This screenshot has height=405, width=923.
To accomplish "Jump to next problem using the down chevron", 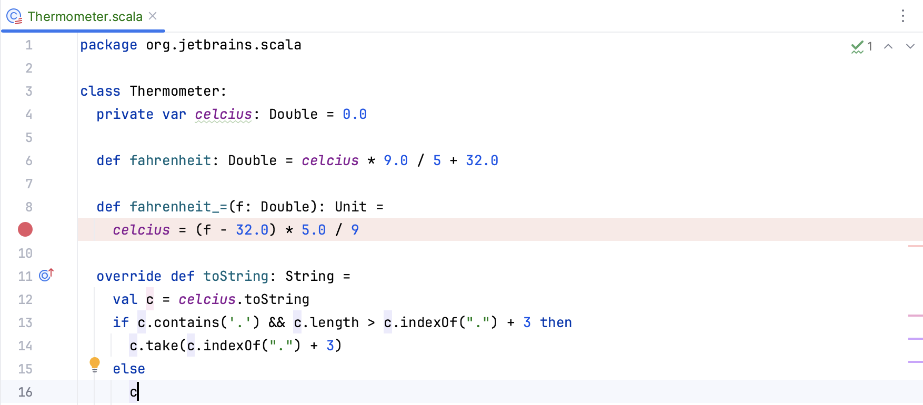I will (910, 47).
